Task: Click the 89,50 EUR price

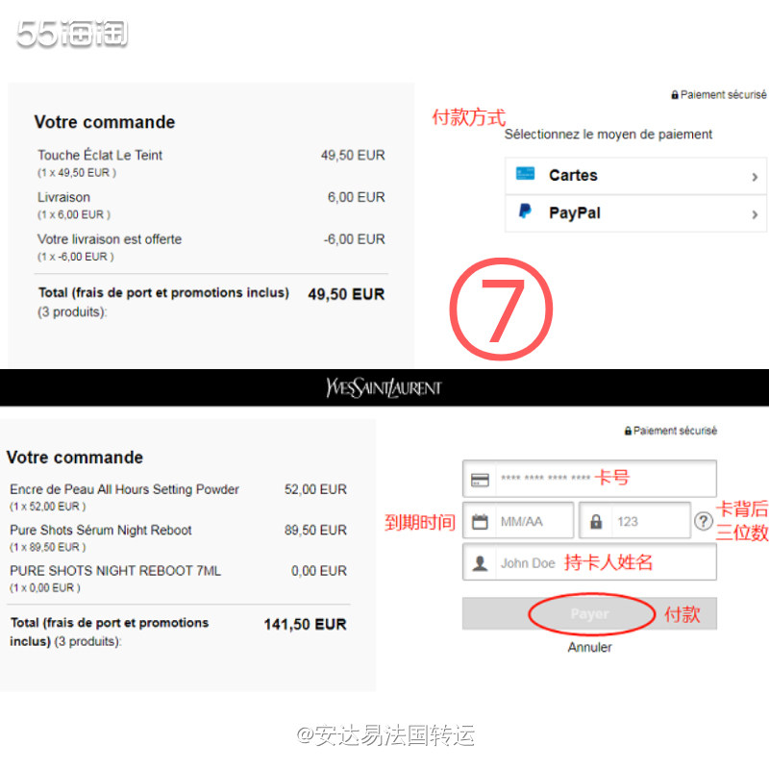Action: pyautogui.click(x=315, y=530)
